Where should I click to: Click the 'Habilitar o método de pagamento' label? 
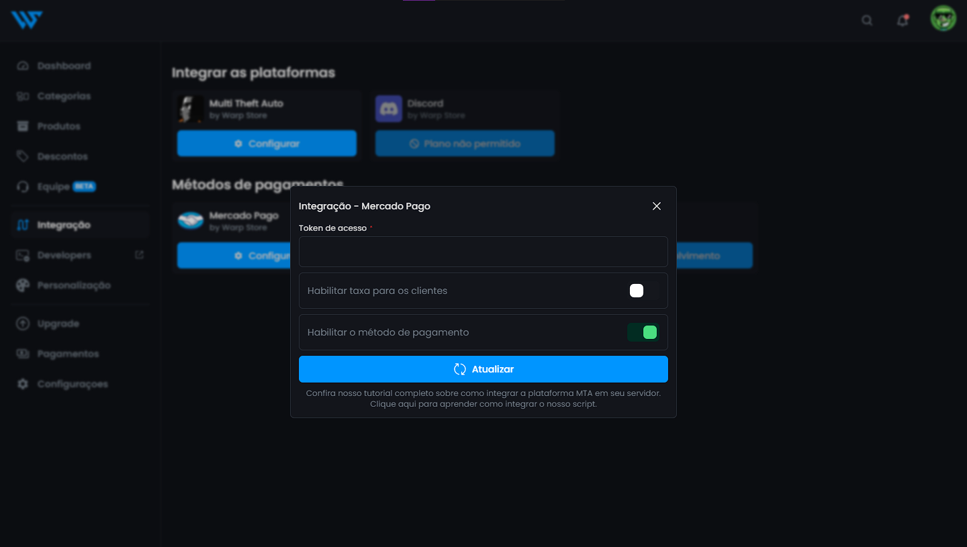(388, 332)
